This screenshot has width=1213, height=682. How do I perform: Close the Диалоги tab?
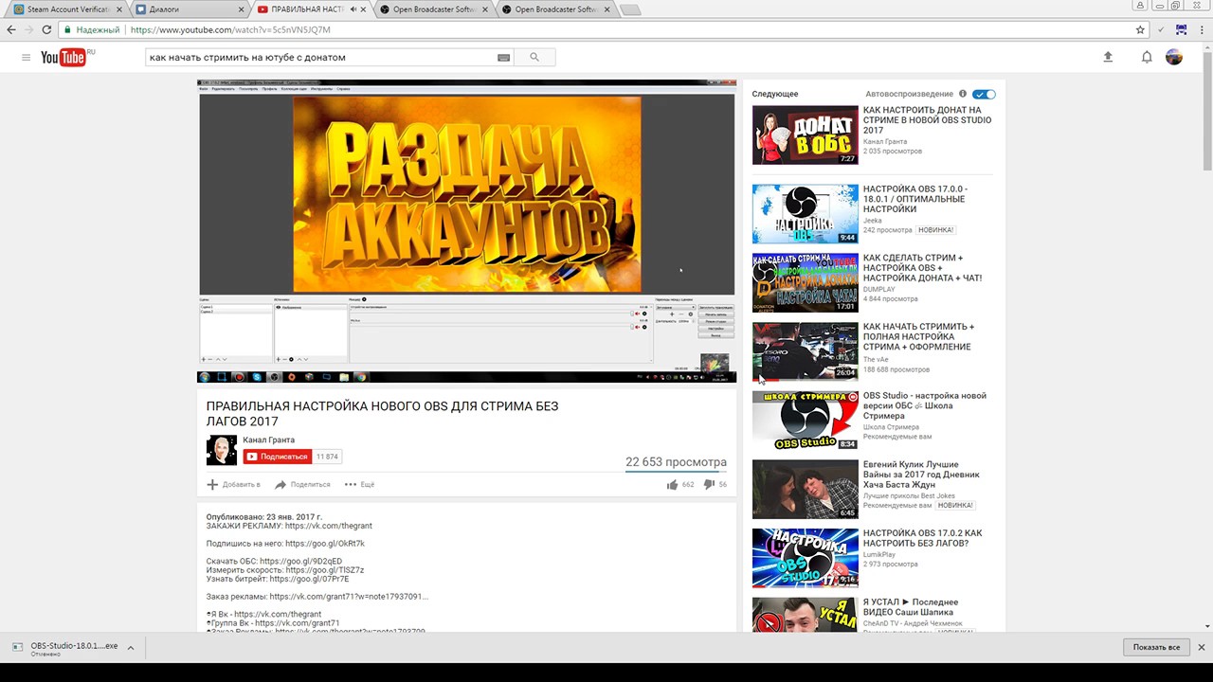(x=241, y=9)
